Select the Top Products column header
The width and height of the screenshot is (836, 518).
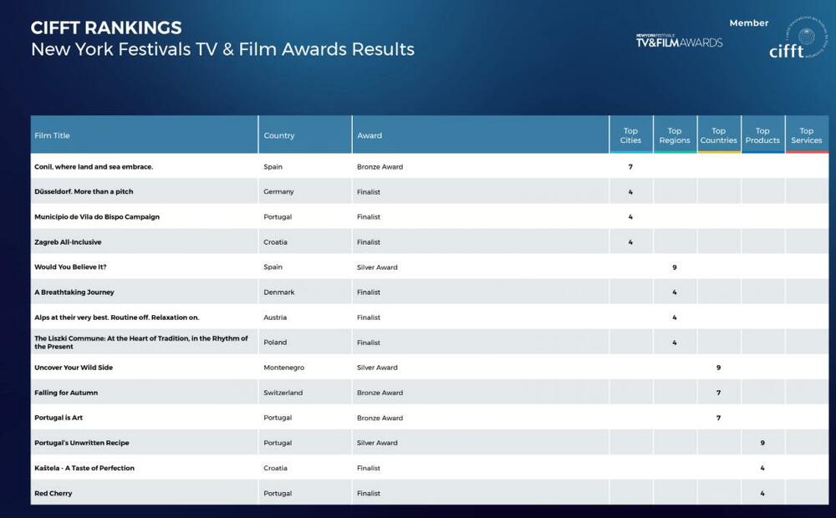[762, 135]
